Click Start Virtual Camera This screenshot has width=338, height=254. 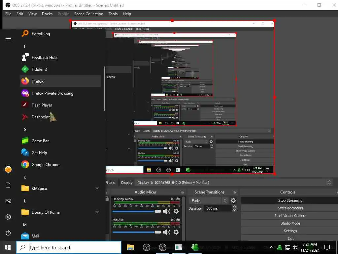290,216
